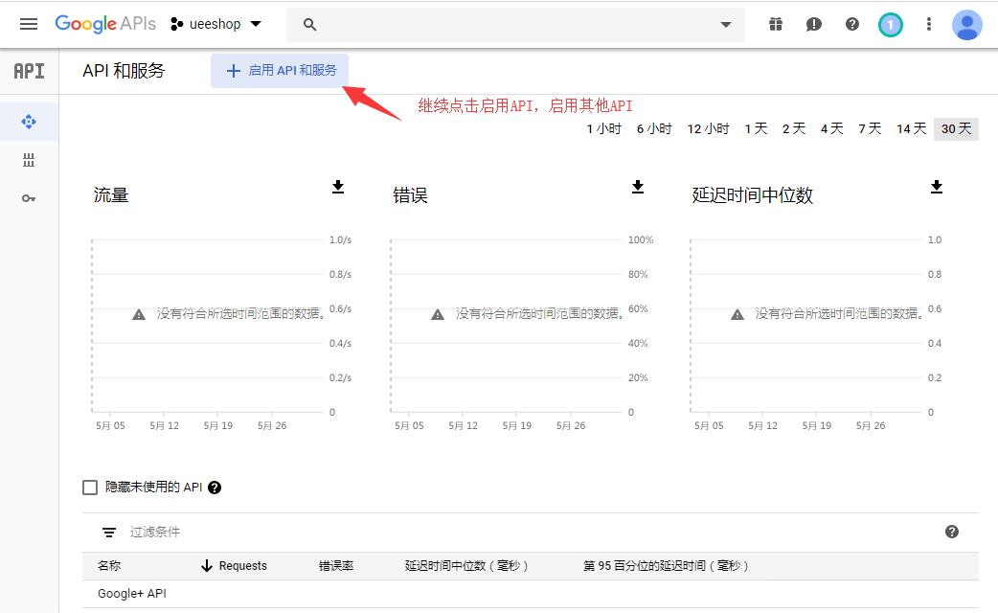Select the Dashboard sidebar icon
Viewport: 998px width, 613px height.
29,122
